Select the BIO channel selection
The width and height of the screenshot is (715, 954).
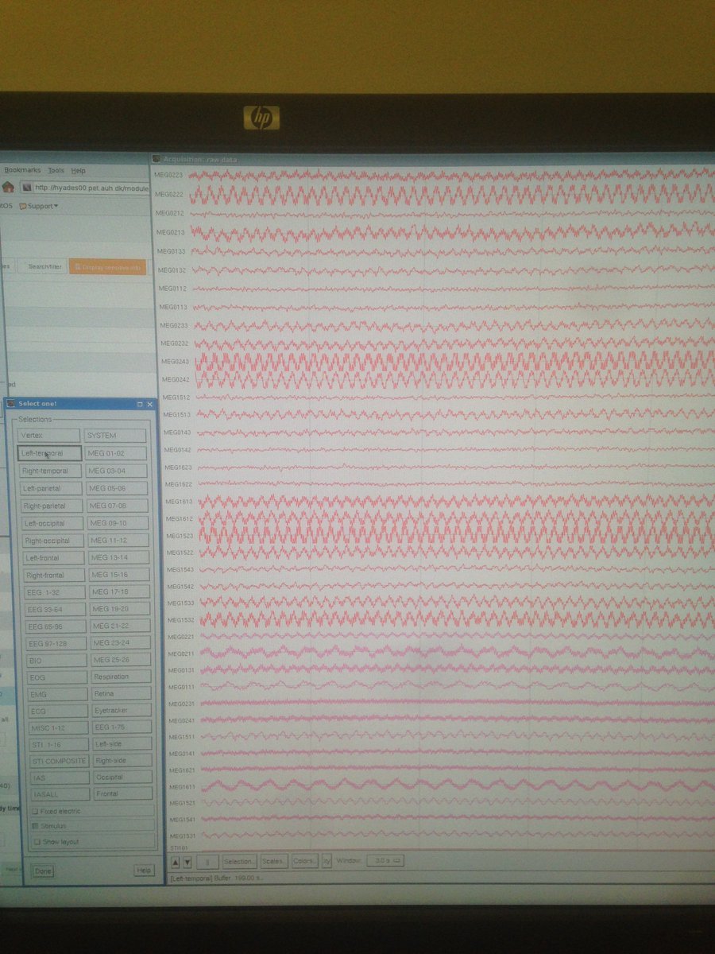click(56, 661)
